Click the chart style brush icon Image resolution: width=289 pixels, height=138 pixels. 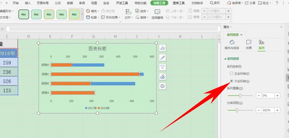point(162,58)
